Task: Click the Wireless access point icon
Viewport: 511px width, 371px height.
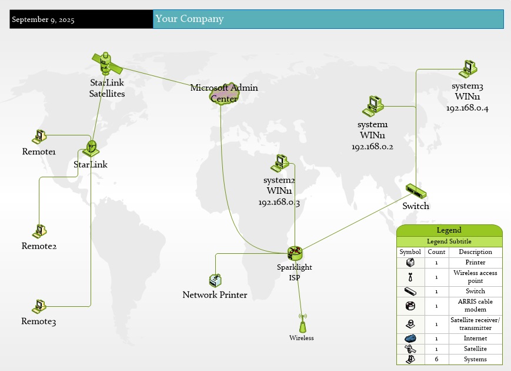Action: click(302, 325)
